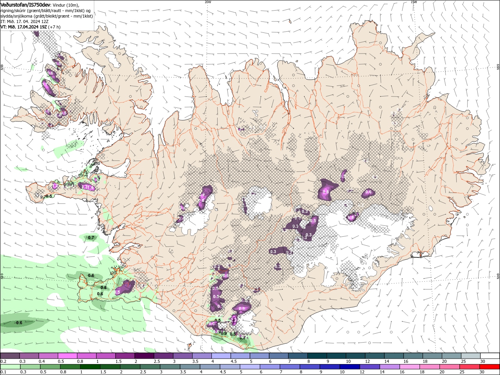Pick the 1.5 purple swatch in the top legend row
The width and height of the screenshot is (500, 375).
(x=125, y=356)
